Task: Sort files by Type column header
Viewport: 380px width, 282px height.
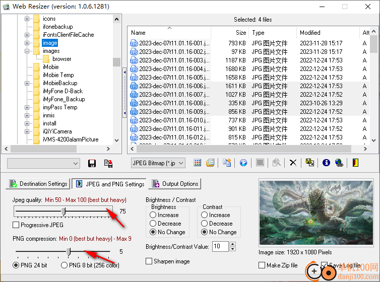Action: click(272, 33)
